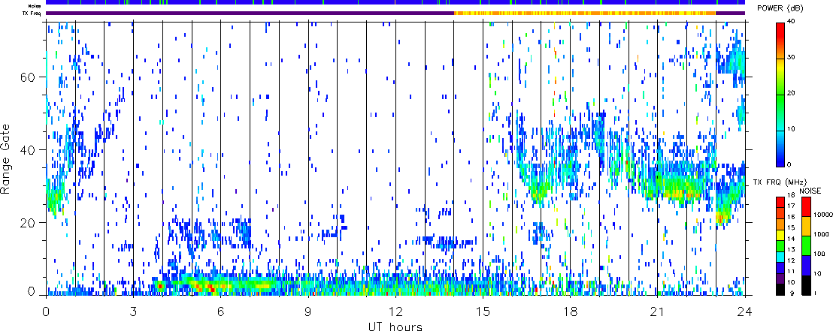Click the 30 label on POWER scale
Screen dimensions: 833x331
click(x=792, y=57)
